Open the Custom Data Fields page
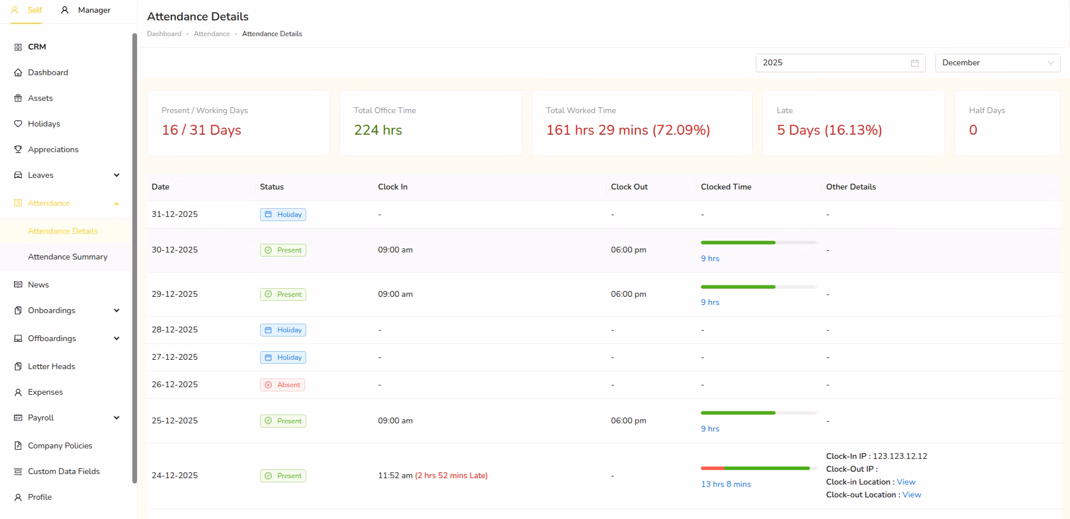Viewport: 1070px width, 519px height. (64, 472)
